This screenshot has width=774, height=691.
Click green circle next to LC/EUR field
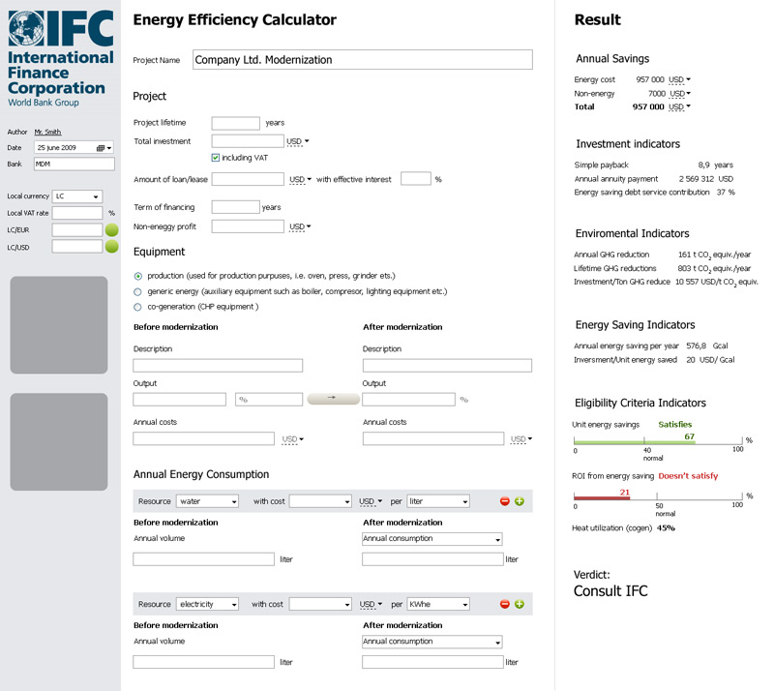pyautogui.click(x=111, y=230)
